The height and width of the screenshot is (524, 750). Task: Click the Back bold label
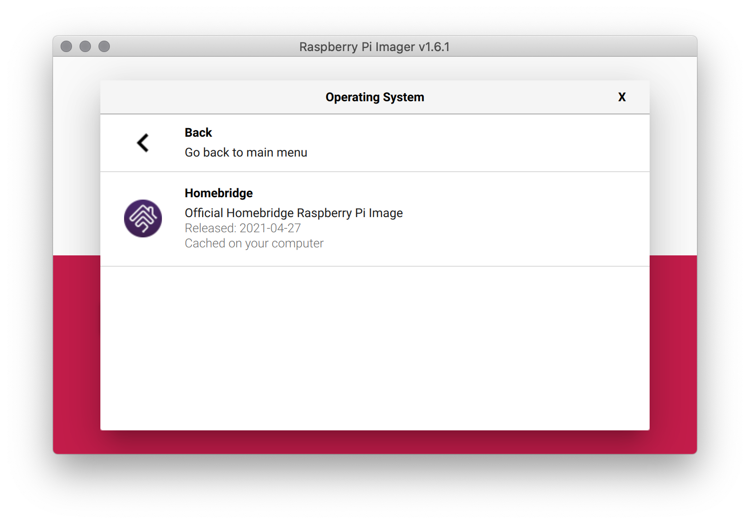198,132
